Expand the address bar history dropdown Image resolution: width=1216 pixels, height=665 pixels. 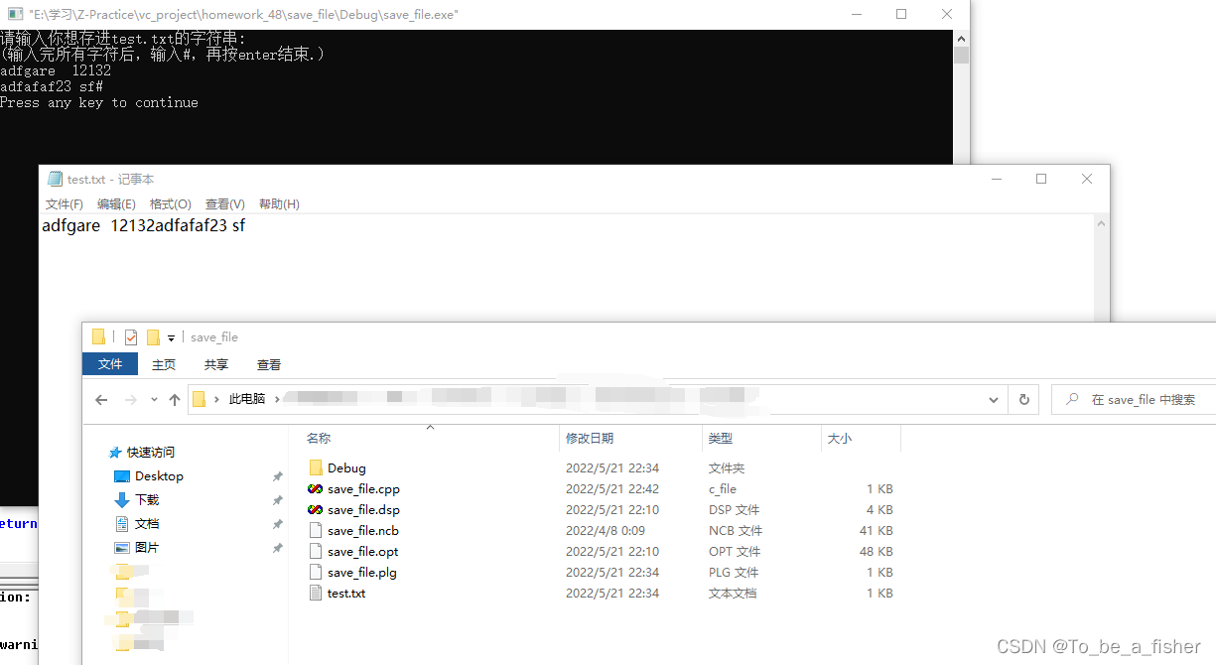coord(994,399)
